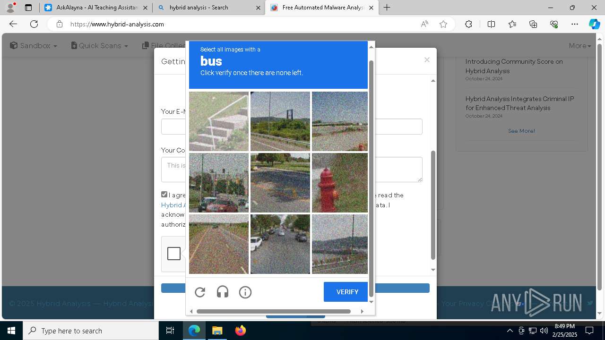
Task: Open a new browser tab
Action: (x=387, y=8)
